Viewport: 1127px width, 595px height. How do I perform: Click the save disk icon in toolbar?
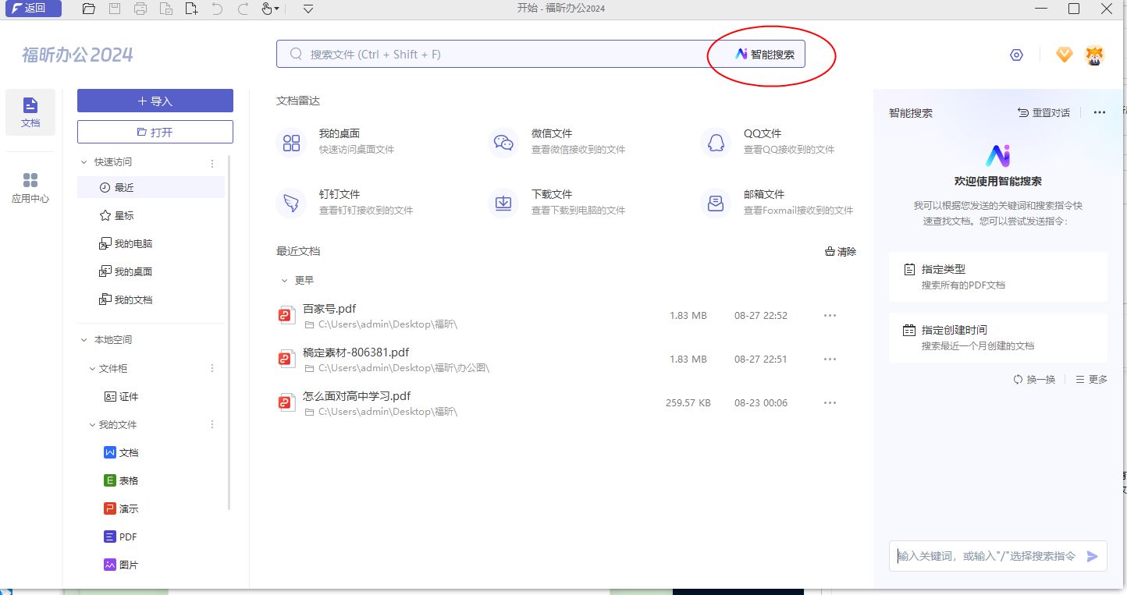[x=115, y=9]
